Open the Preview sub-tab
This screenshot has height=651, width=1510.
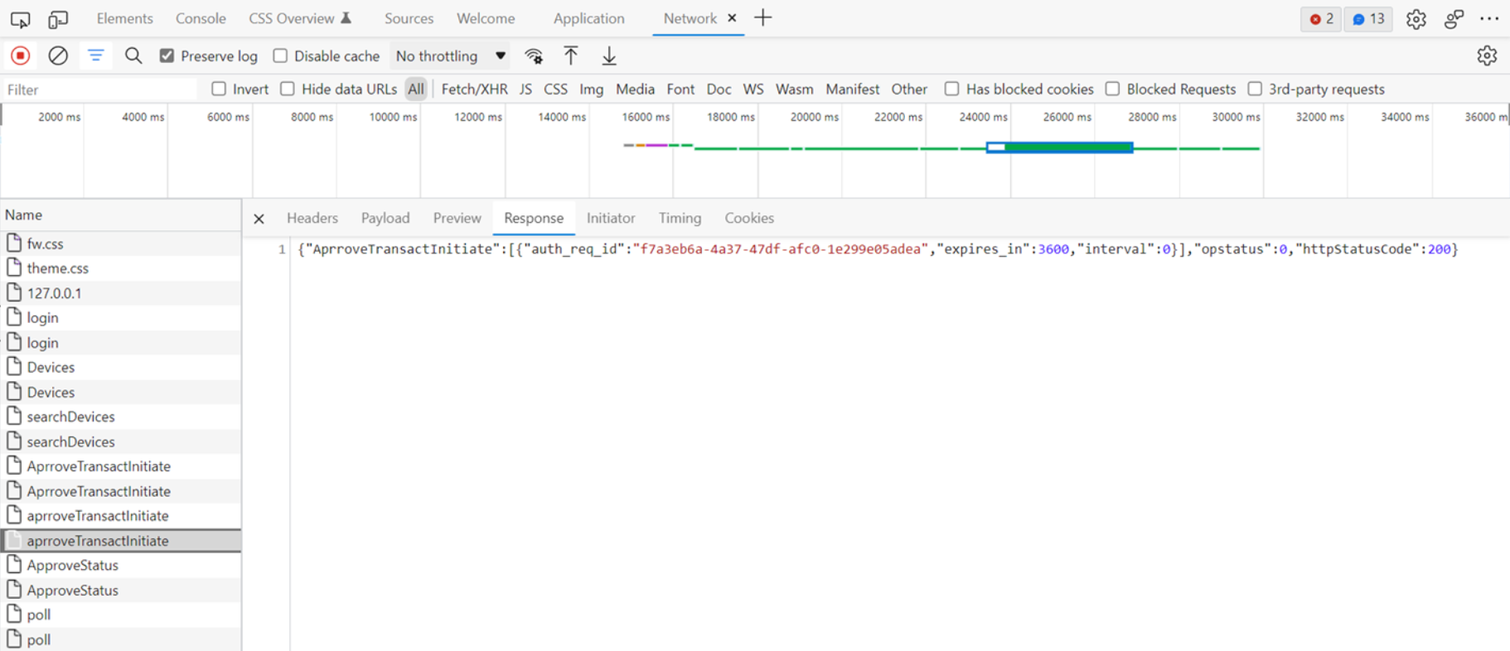[457, 218]
